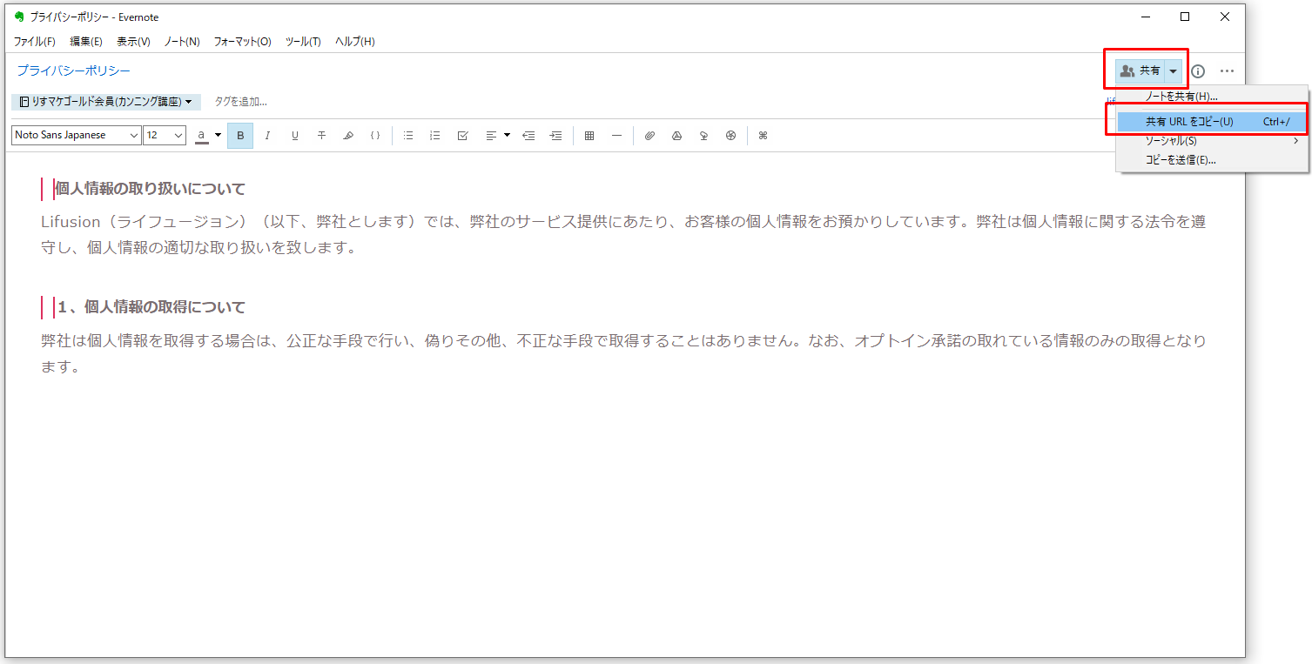Toggle bold formatting (B)
The height and width of the screenshot is (664, 1312).
click(240, 136)
